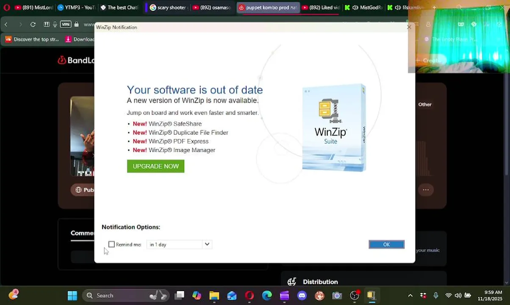Click the battery icon in the tray
This screenshot has width=510, height=305.
468,295
